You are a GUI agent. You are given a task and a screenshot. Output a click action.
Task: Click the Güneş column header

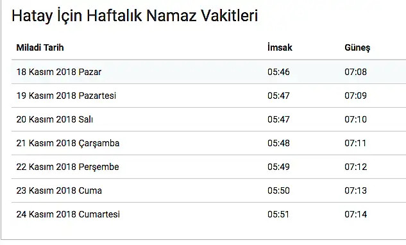(357, 47)
